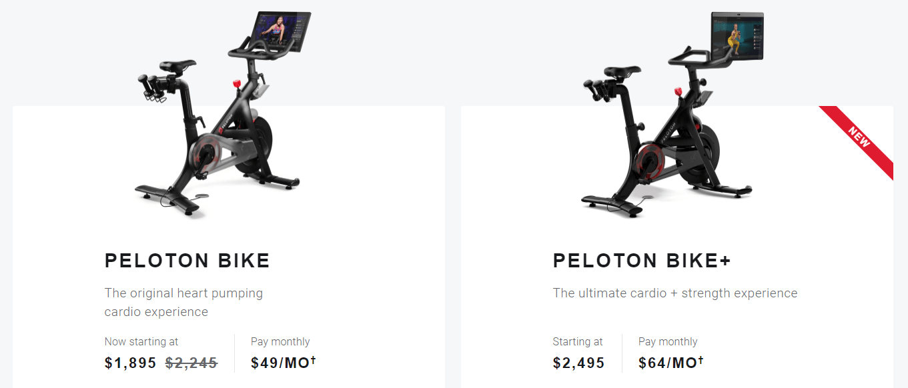Select the crossed-out $2,245 original price
Viewport: 908px width, 388px height.
coord(191,363)
